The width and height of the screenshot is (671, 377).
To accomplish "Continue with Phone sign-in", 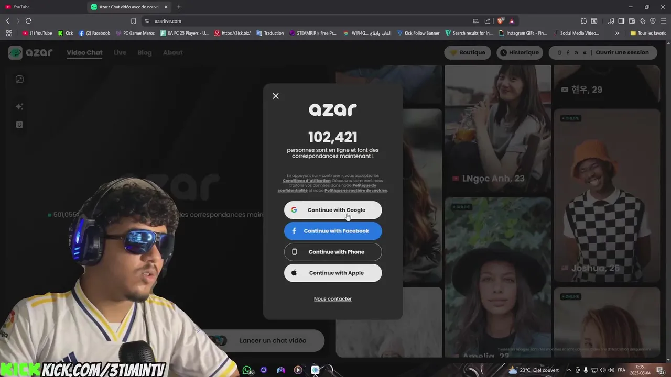I will (333, 252).
